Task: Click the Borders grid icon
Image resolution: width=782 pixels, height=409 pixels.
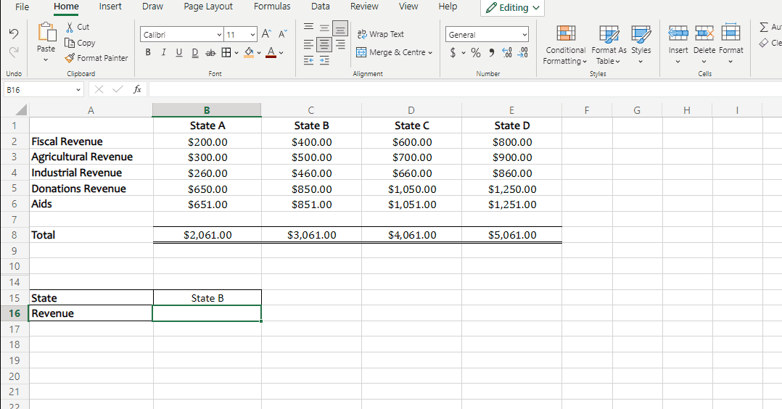Action: coord(226,52)
